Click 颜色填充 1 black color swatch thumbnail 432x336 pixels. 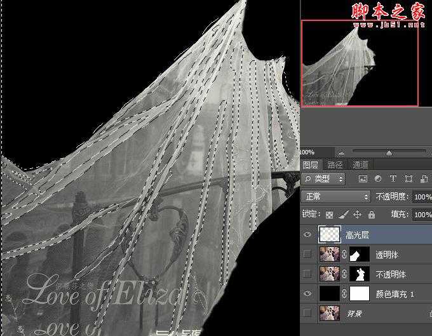coord(330,293)
